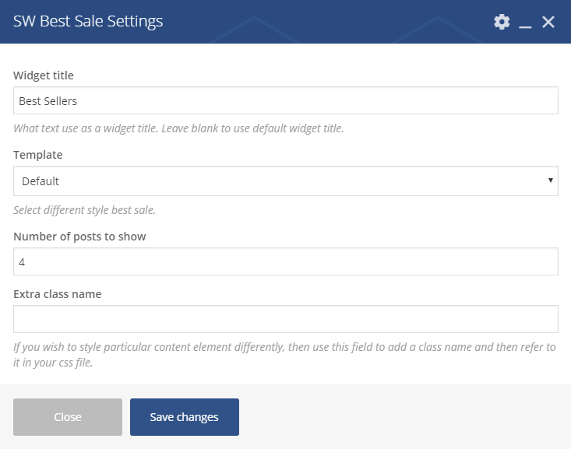Click the 'Extra class name' label
The width and height of the screenshot is (571, 449).
tap(58, 293)
